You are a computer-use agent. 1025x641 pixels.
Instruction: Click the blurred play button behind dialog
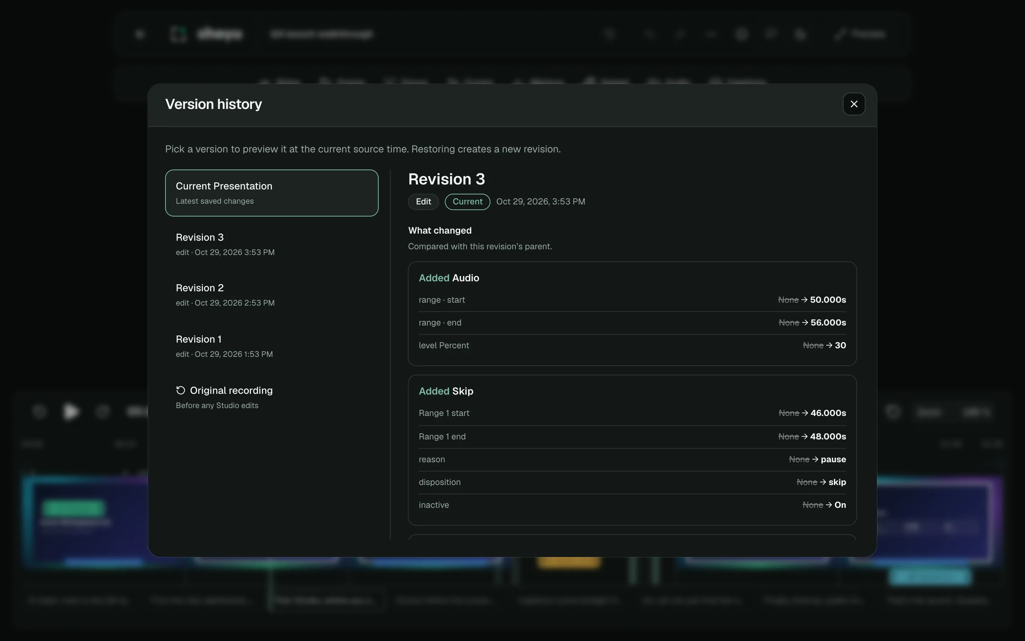tap(71, 411)
